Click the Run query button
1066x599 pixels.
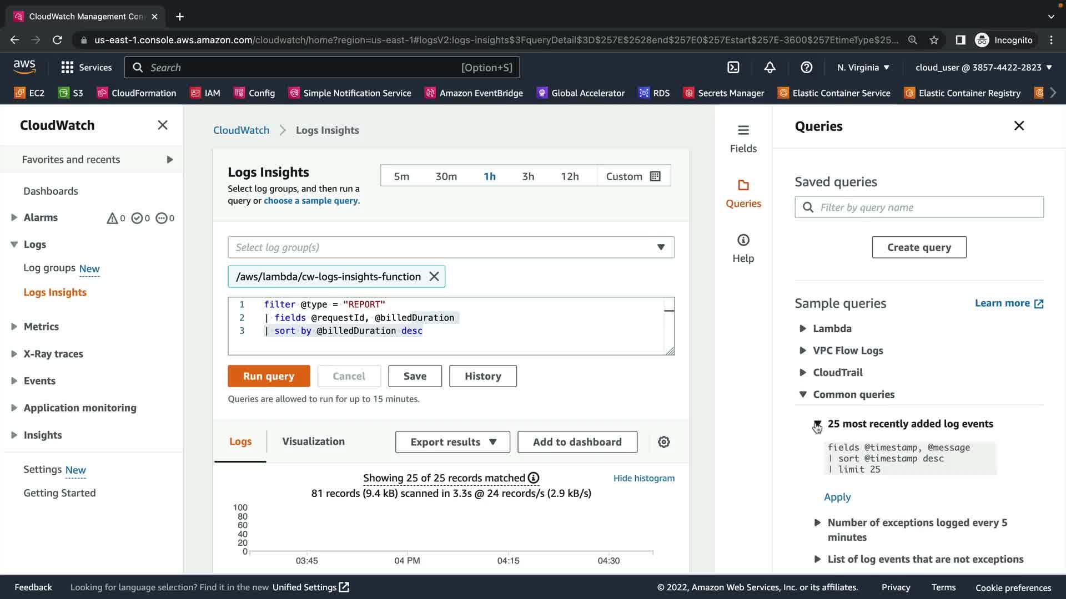pyautogui.click(x=269, y=376)
